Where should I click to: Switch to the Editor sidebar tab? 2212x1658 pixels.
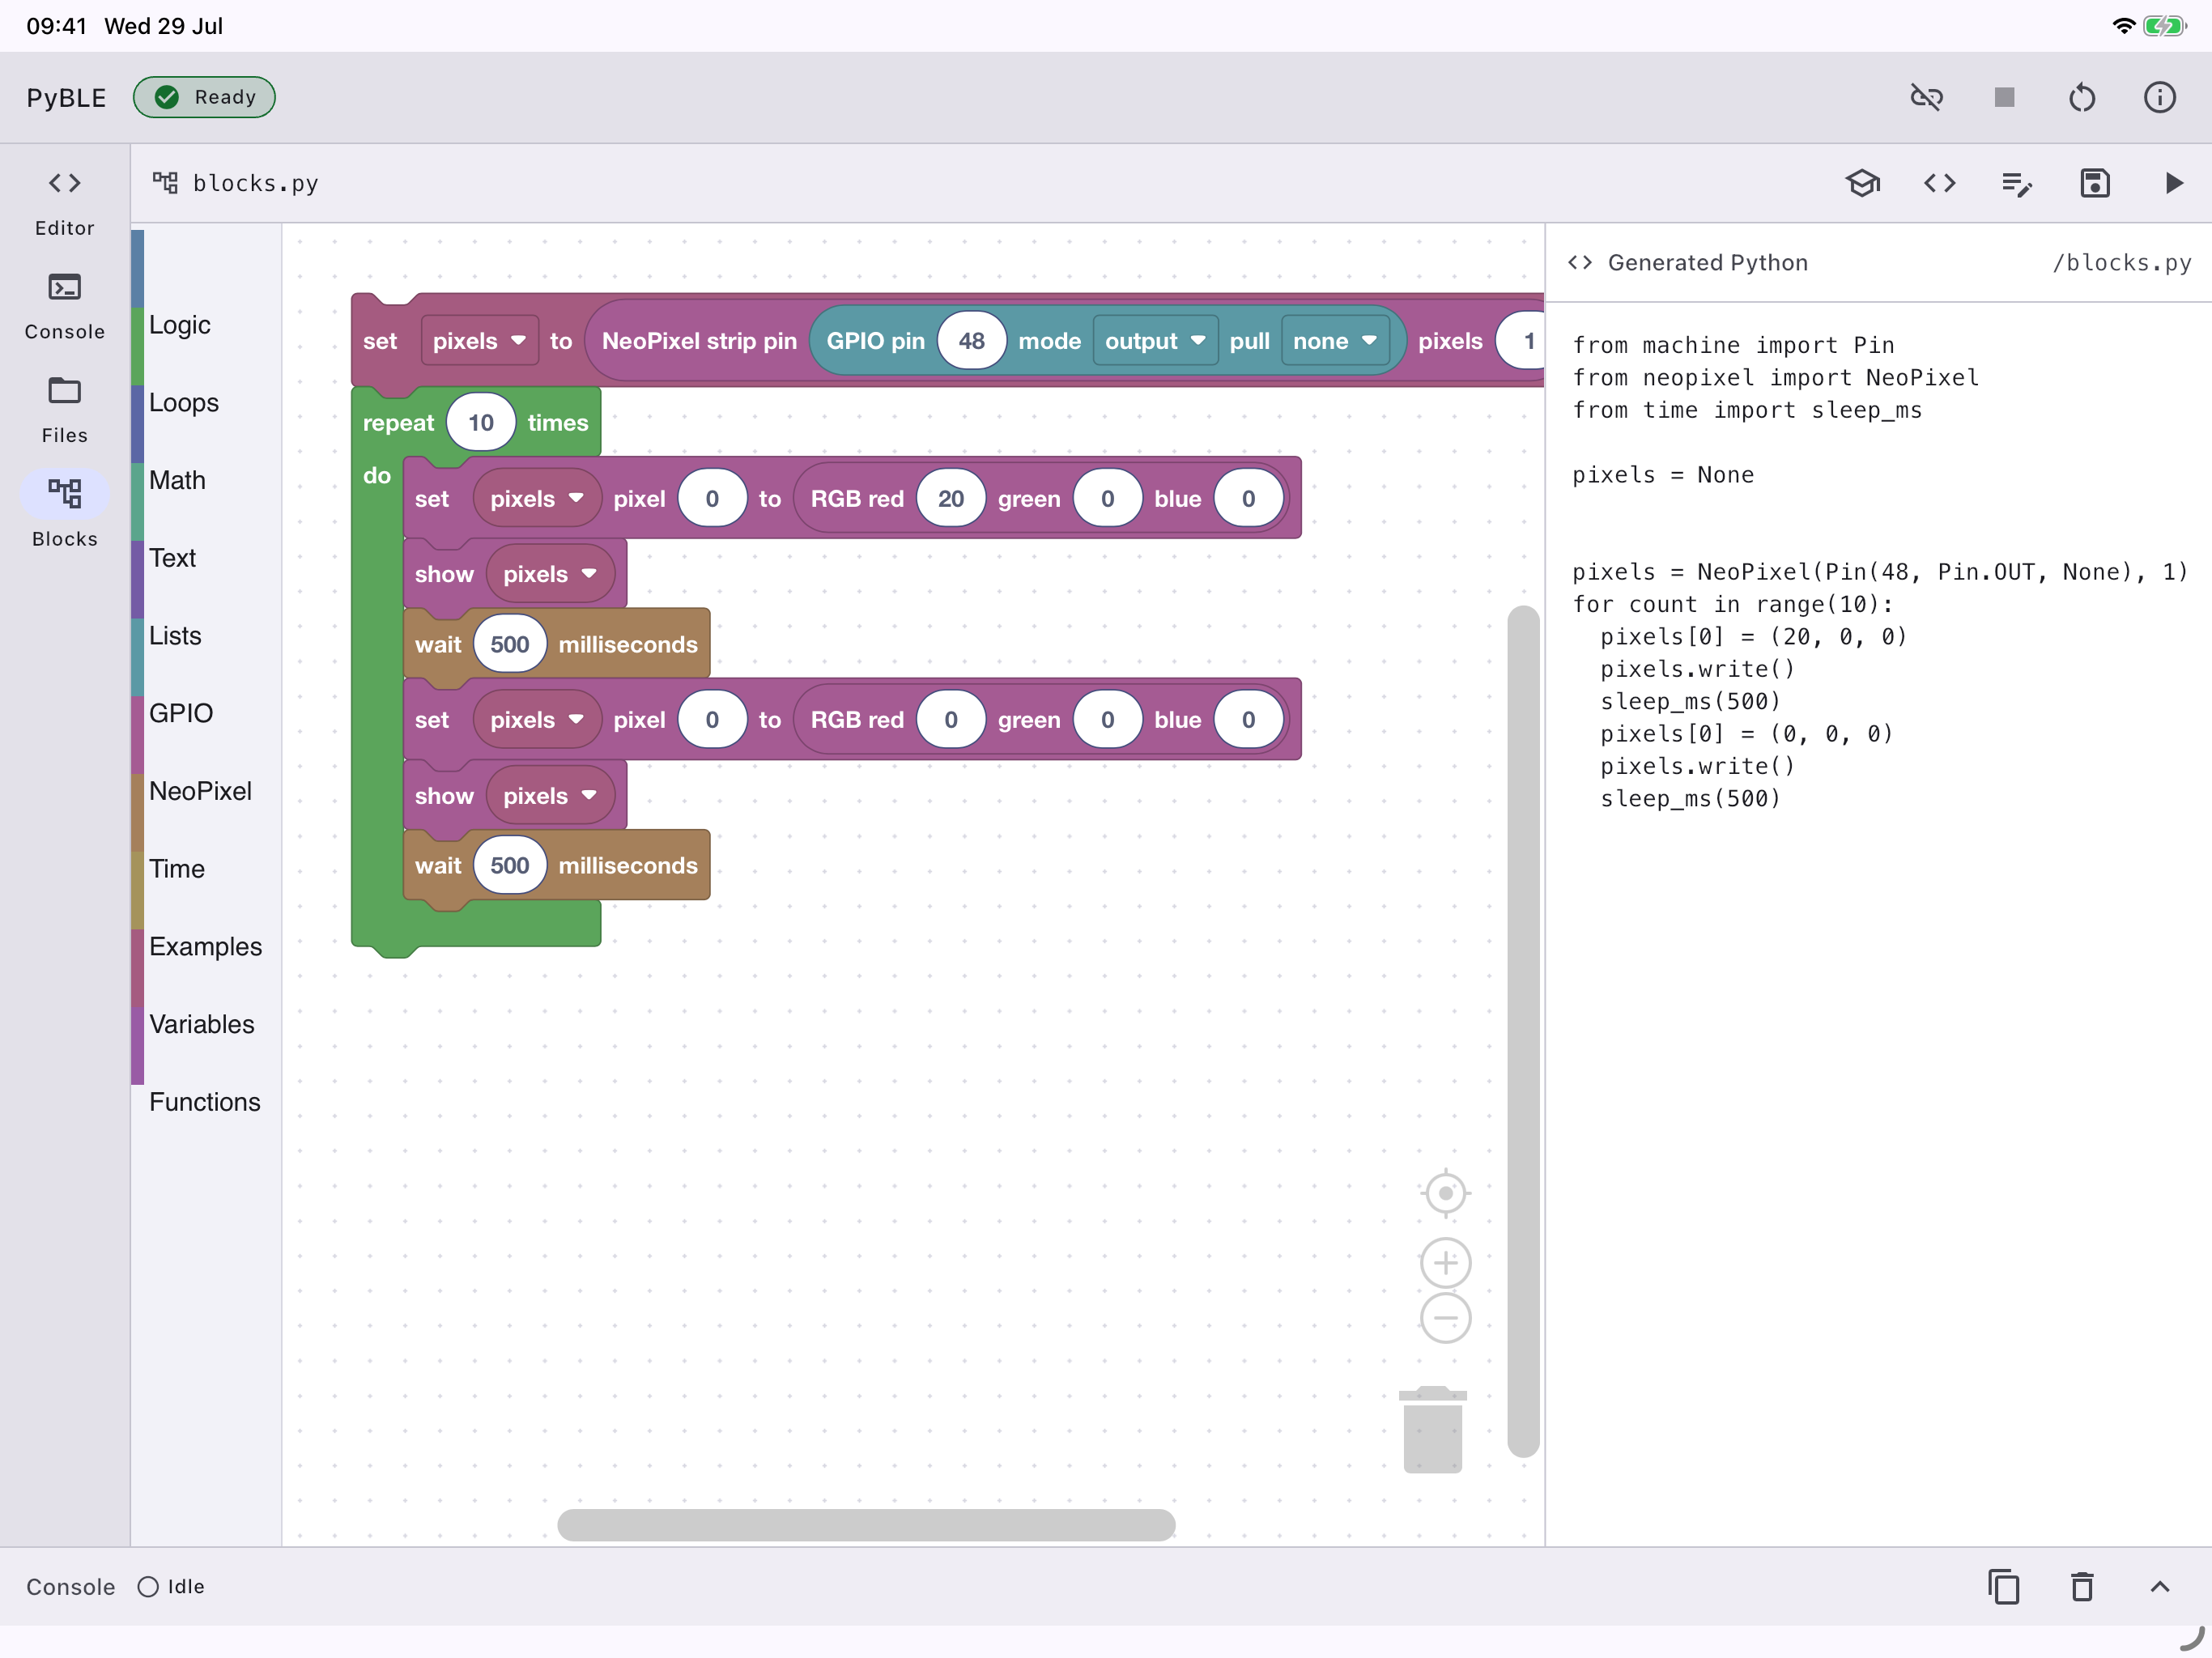[x=65, y=203]
